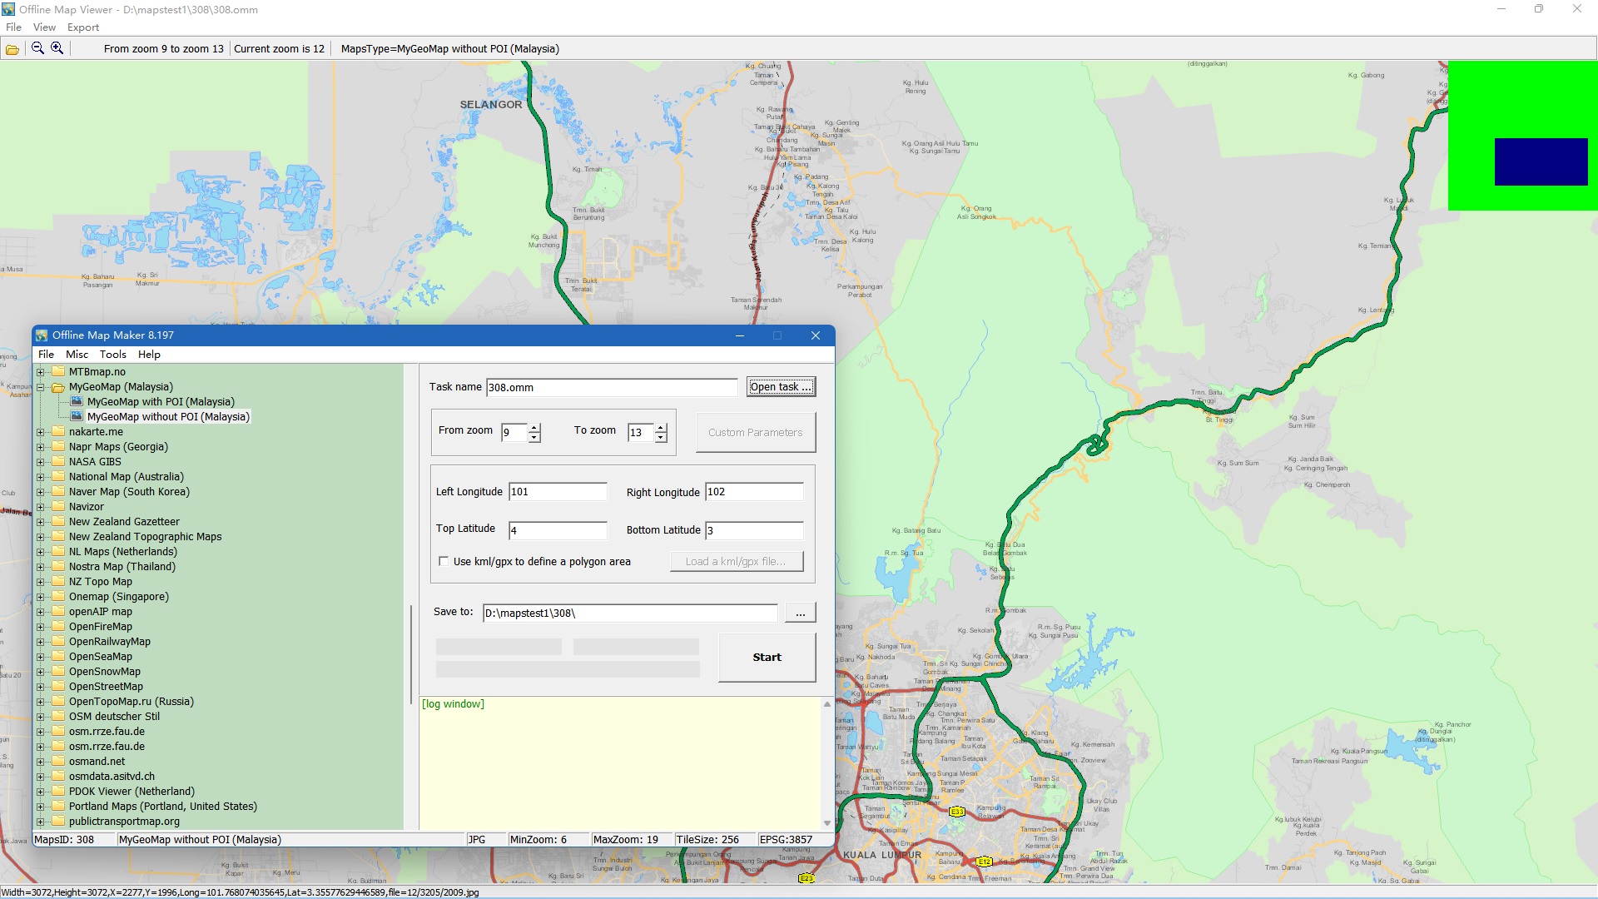The image size is (1598, 899).
Task: Open Misc menu in Offline Map Maker
Action: click(77, 355)
